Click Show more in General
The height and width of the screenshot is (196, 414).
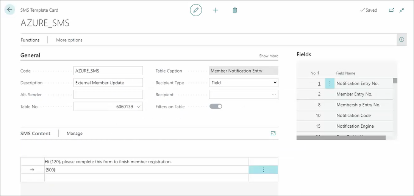click(x=269, y=56)
